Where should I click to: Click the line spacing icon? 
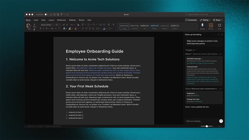pos(98,28)
